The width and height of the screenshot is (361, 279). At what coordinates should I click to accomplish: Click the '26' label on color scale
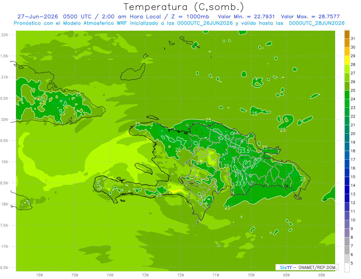coord(353,82)
